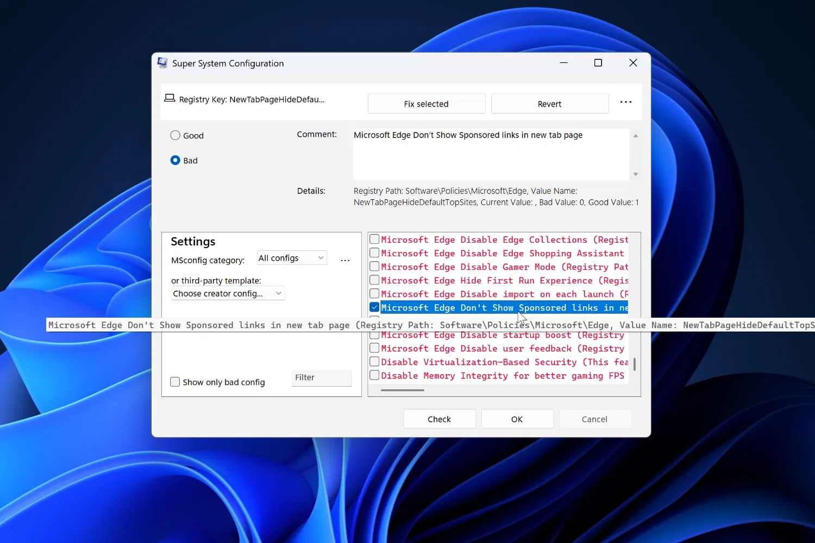This screenshot has width=815, height=543.
Task: Click the config list vertical scrollbar thumb
Action: [635, 364]
